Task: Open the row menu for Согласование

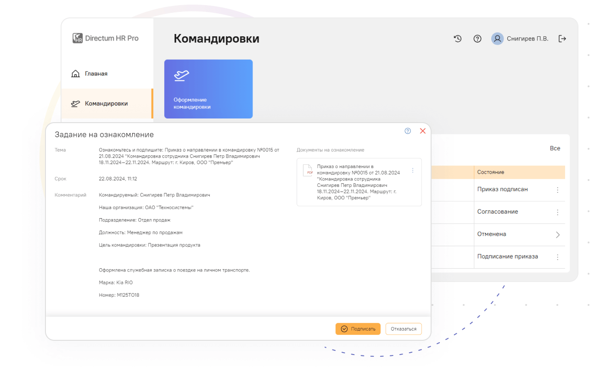Action: [x=558, y=212]
